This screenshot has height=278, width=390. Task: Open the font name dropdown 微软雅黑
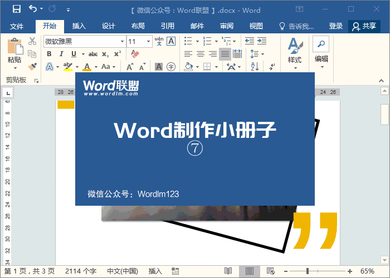(122, 42)
